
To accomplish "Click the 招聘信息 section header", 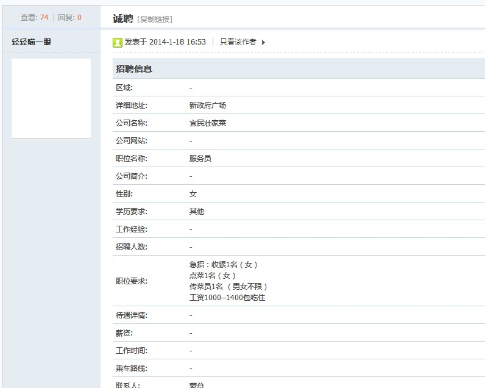I will coord(134,69).
